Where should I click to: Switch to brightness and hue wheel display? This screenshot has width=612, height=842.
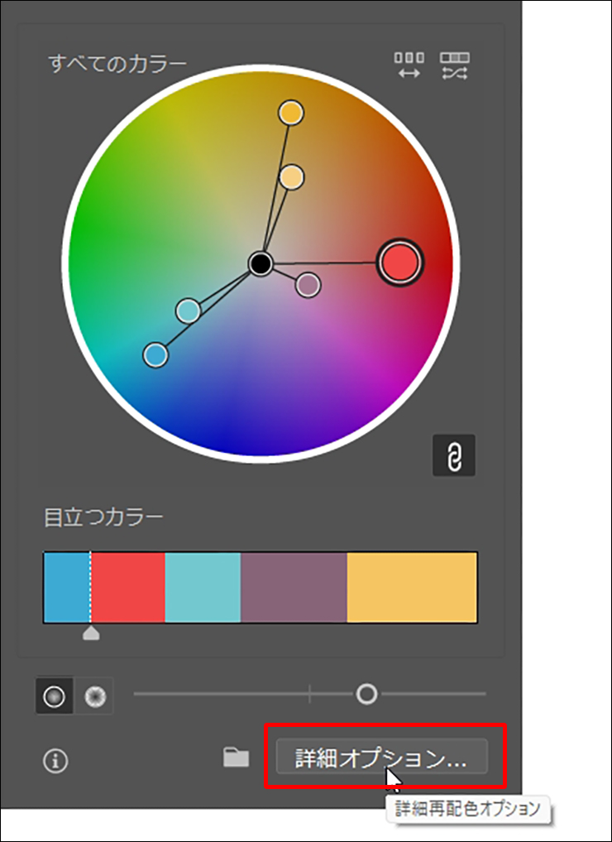click(96, 697)
